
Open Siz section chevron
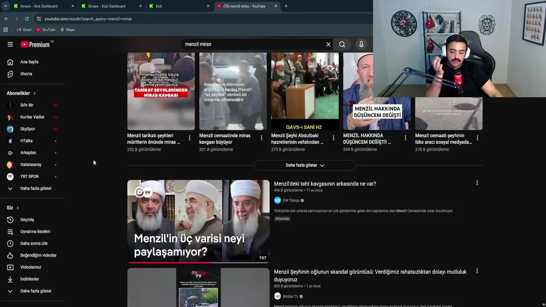(x=17, y=208)
